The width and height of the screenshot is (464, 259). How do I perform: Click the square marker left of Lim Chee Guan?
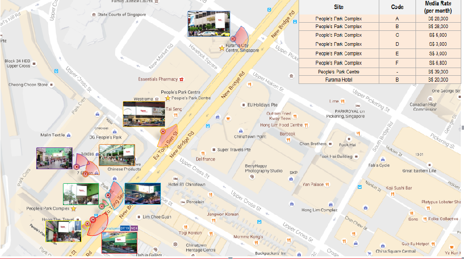point(139,217)
